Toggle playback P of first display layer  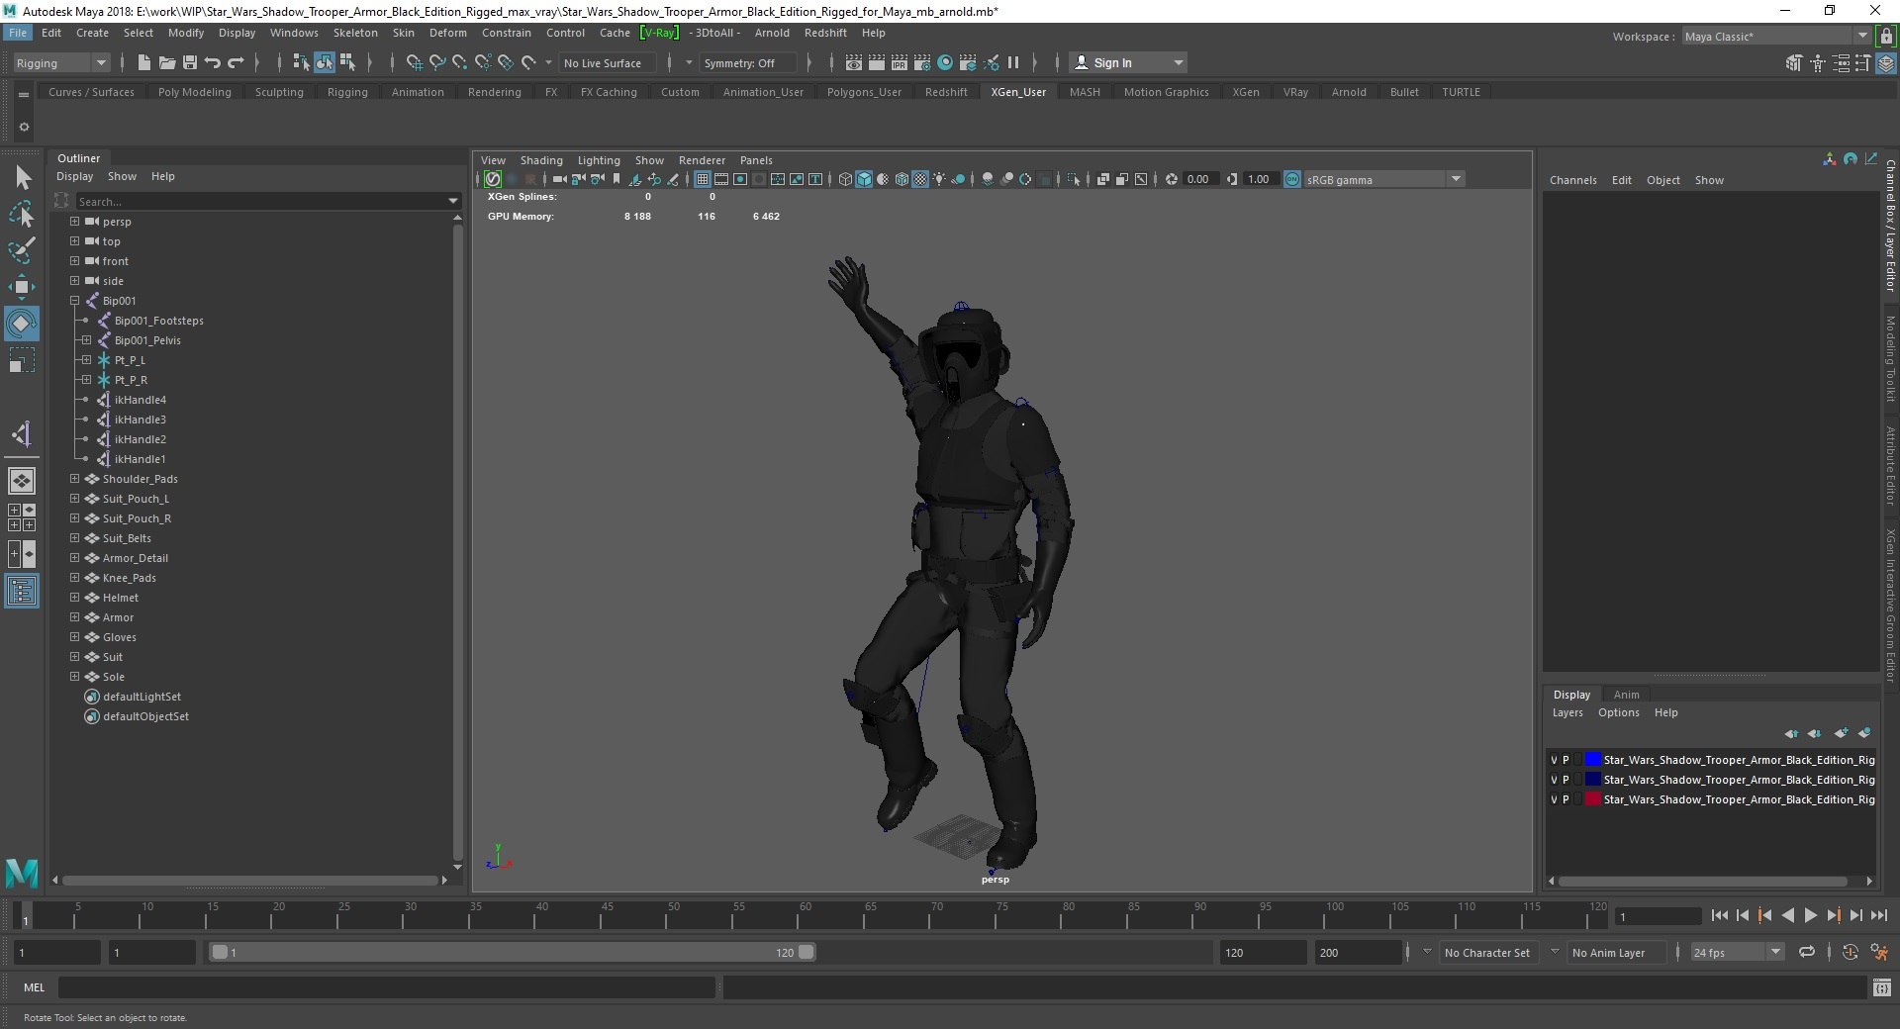(1566, 760)
